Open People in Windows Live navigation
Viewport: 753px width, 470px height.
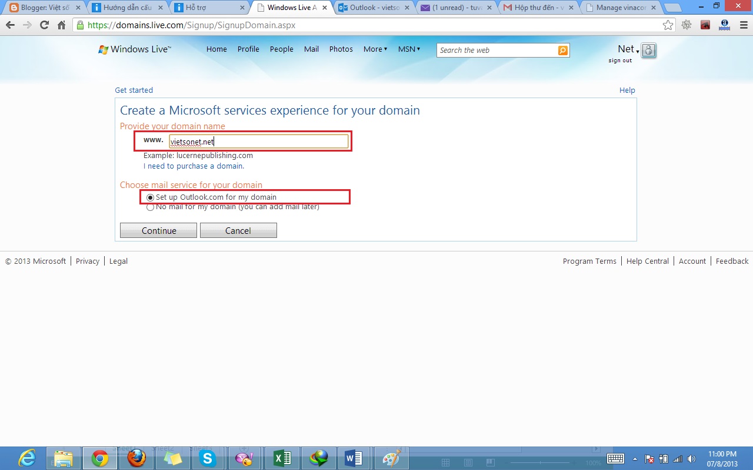pyautogui.click(x=281, y=49)
